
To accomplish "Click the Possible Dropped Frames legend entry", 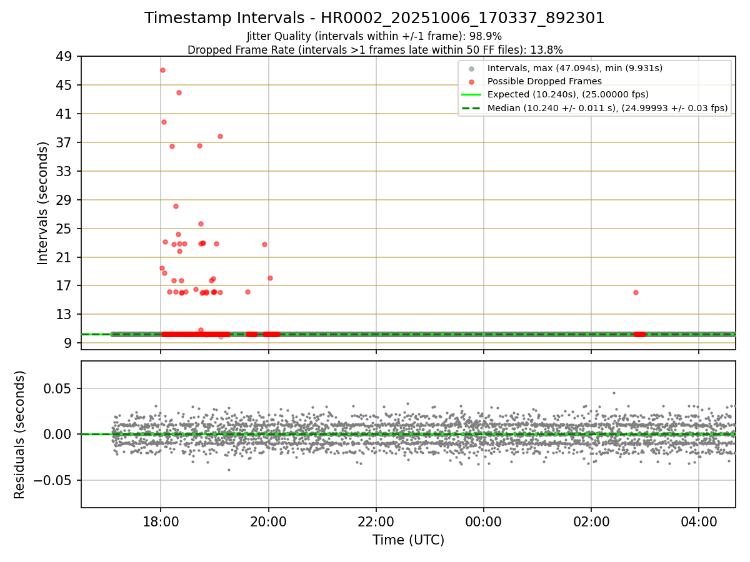I will [544, 81].
